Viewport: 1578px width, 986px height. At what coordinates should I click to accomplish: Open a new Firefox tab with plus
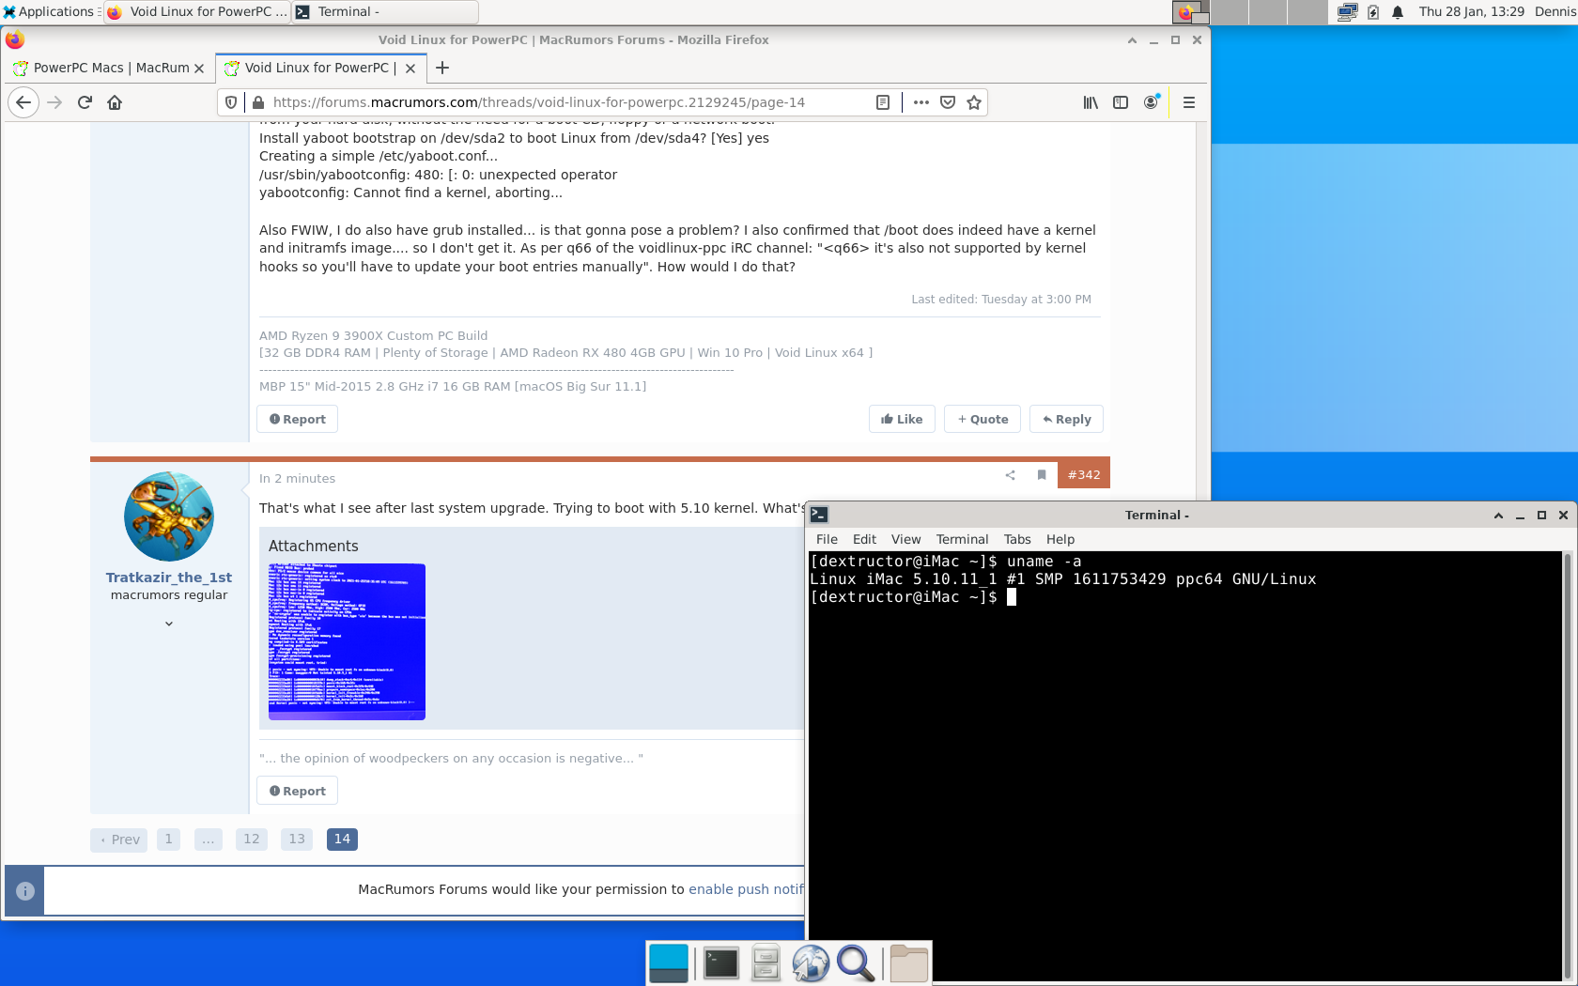coord(442,68)
